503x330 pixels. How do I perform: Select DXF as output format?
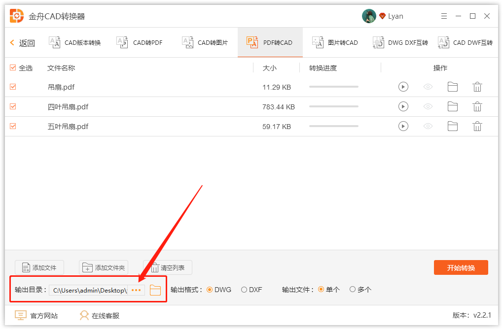(x=243, y=290)
